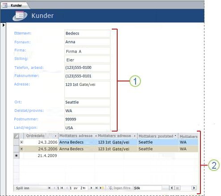Click the horizontal scrollbar right arrow
Viewport: 221px width, 196px height.
pos(194,188)
